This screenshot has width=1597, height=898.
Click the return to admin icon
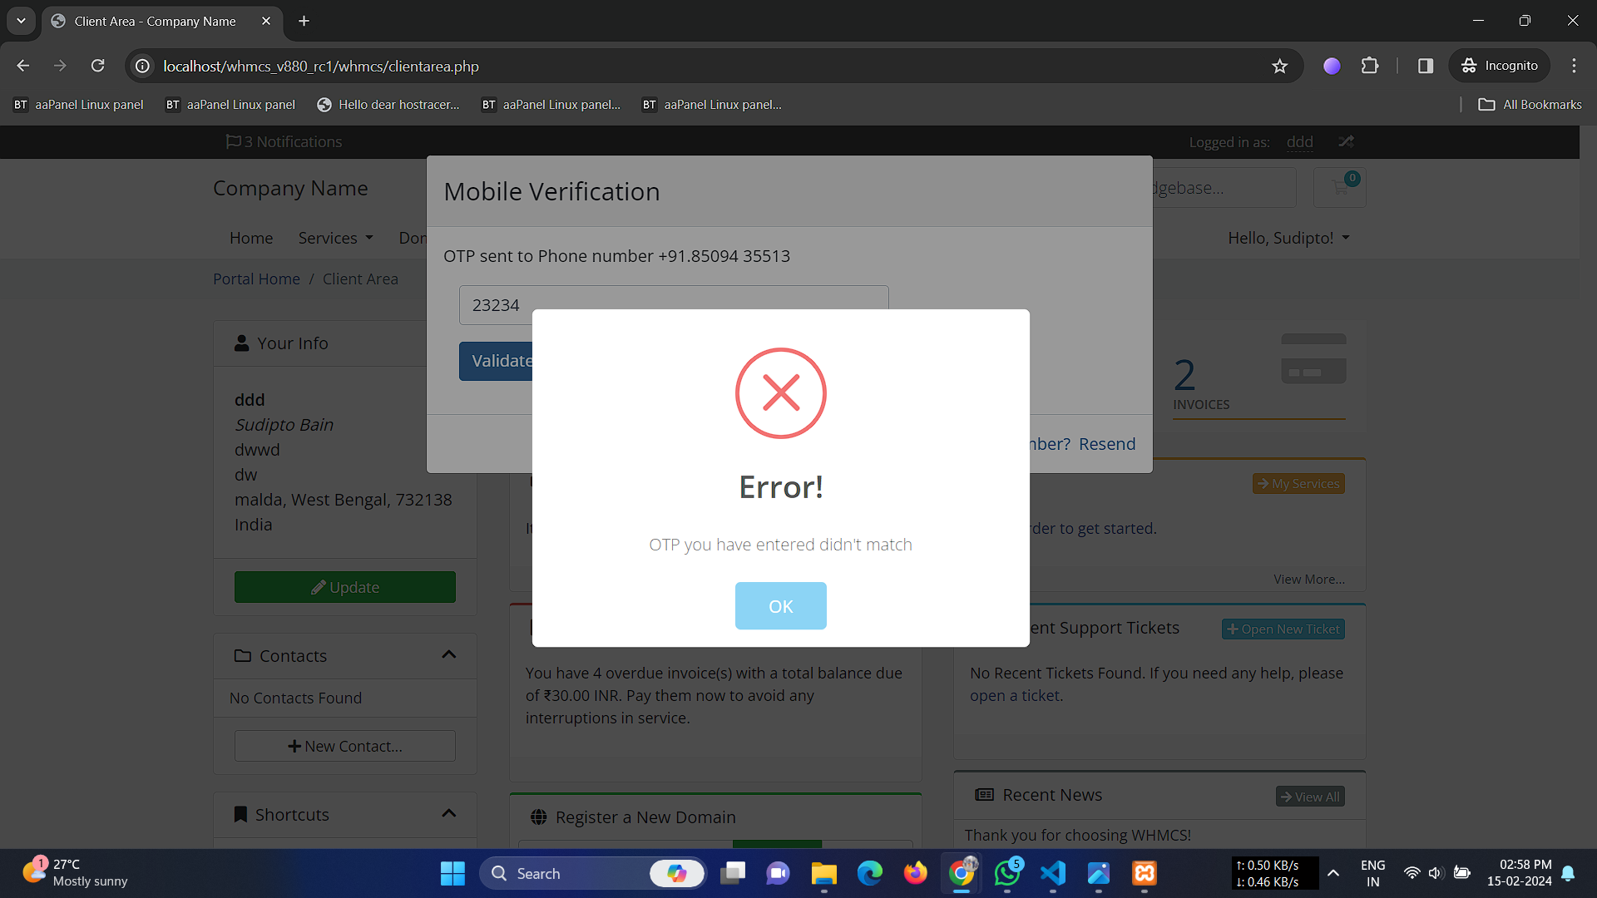[x=1346, y=142]
